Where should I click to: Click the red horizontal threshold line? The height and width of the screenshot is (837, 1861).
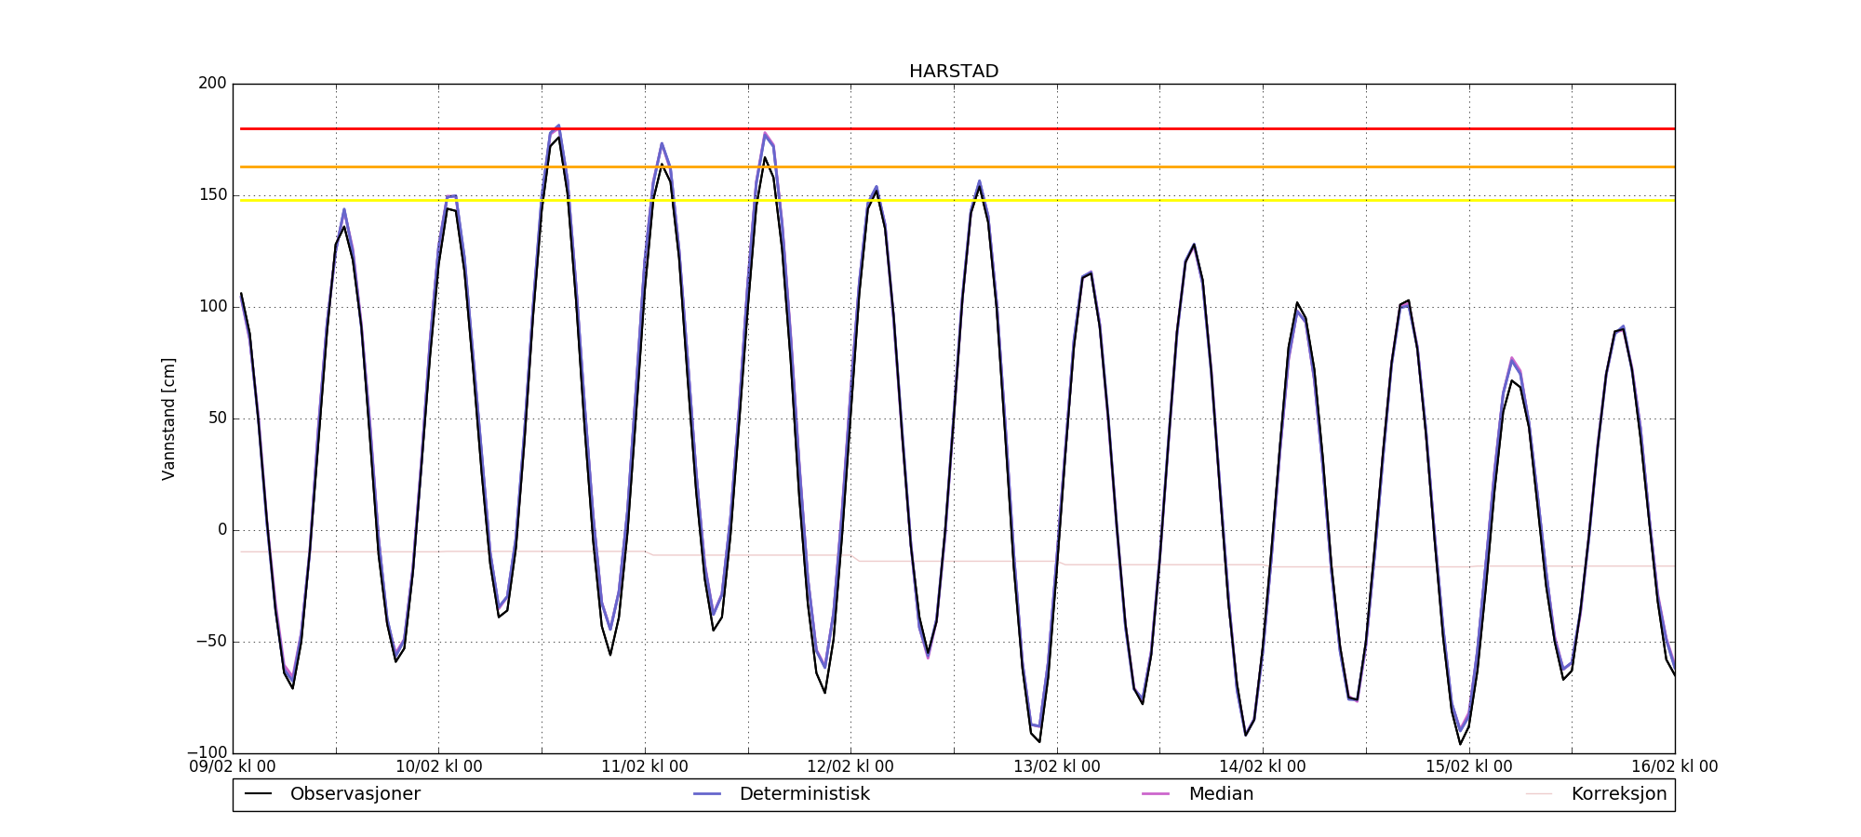[x=957, y=128]
